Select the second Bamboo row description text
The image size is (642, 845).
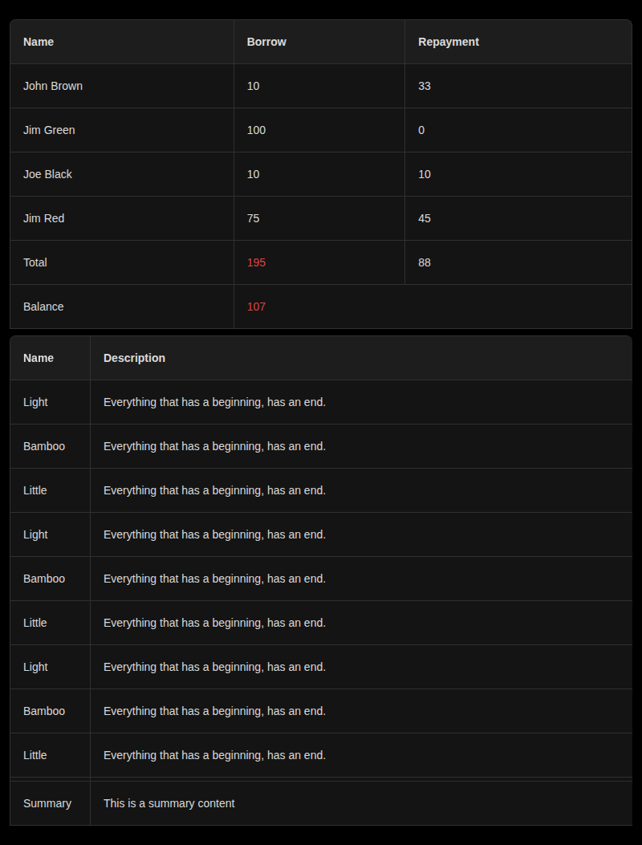tap(214, 579)
